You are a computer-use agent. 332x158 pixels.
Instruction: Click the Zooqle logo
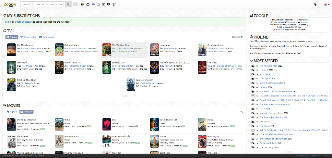(10, 5)
